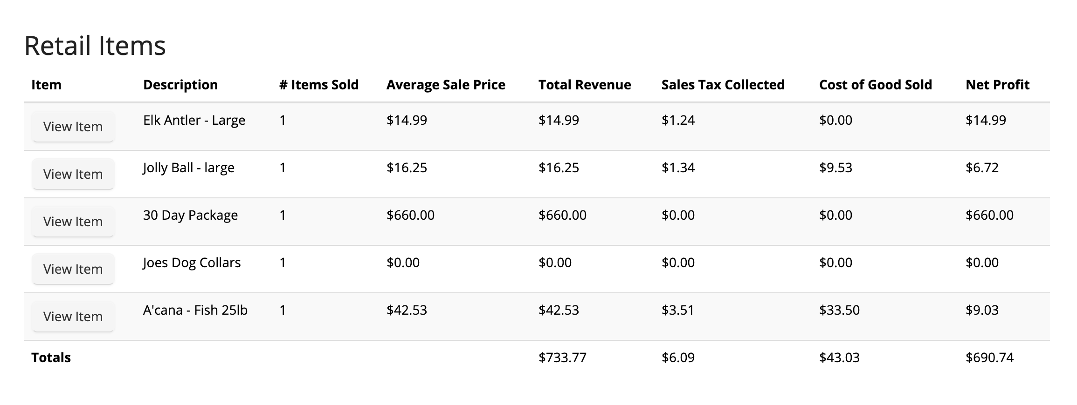The width and height of the screenshot is (1077, 405).
Task: Open View Item for Jolly Ball - large
Action: (73, 174)
